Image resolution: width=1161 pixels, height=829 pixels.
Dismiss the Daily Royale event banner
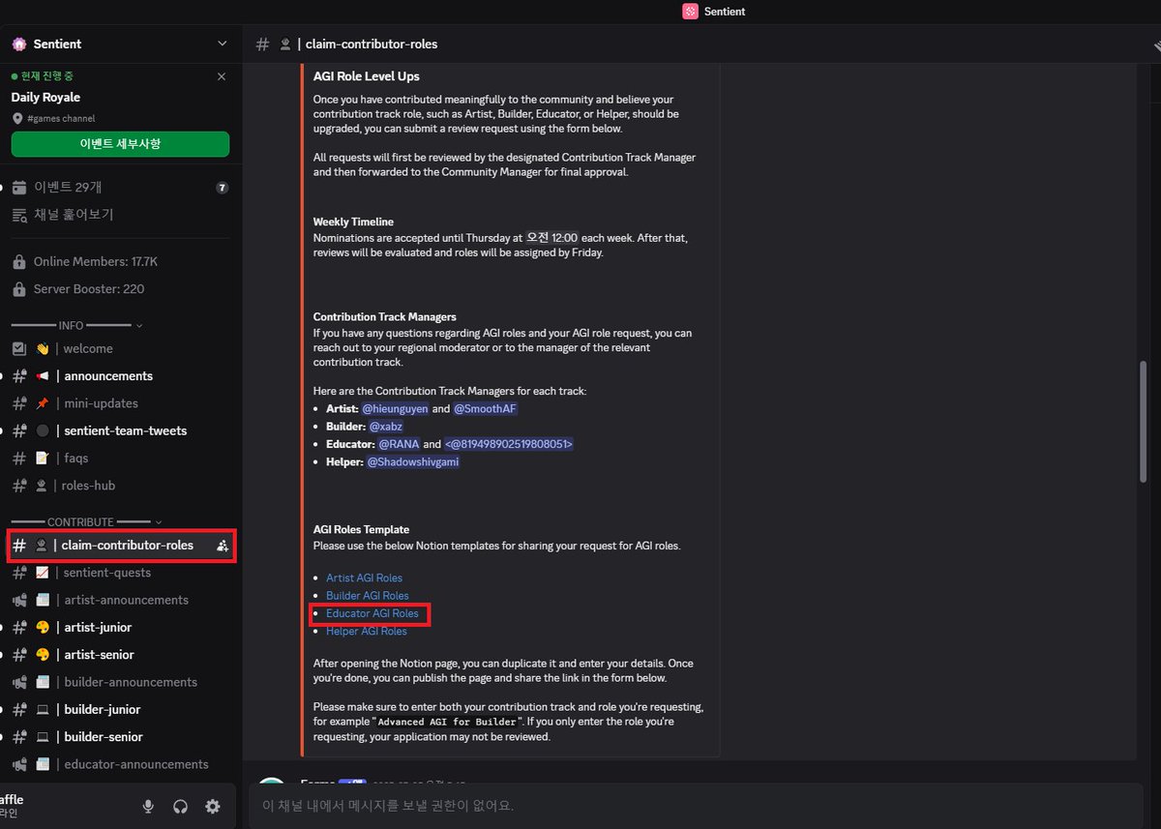(222, 76)
